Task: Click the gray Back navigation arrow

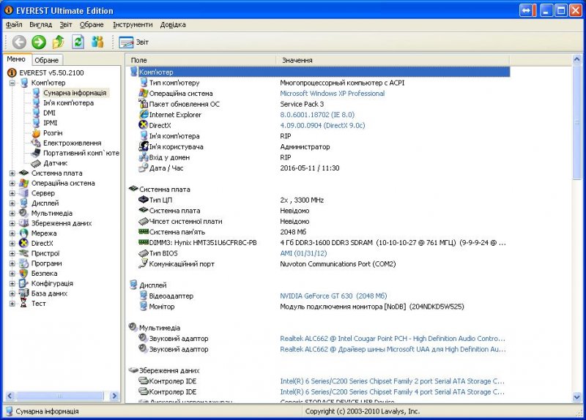Action: coord(19,42)
